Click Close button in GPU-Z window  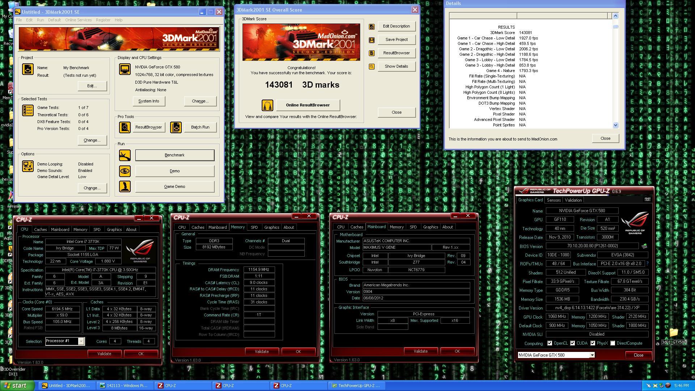638,355
